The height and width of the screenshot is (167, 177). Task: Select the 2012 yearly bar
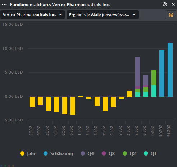(x=89, y=98)
